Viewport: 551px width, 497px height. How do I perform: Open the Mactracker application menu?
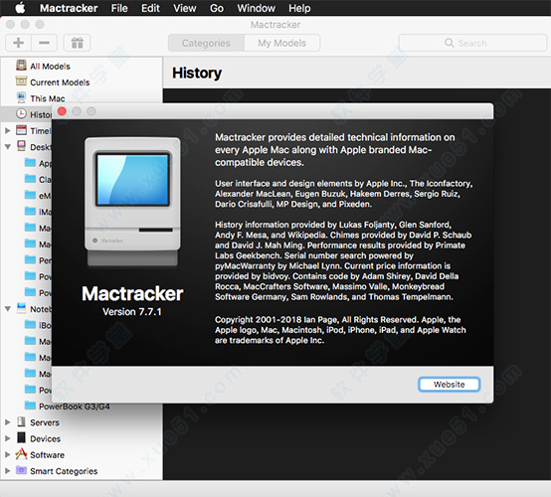click(69, 8)
